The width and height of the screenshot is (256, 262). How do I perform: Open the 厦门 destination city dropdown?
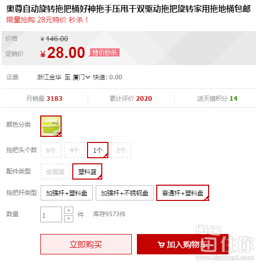click(x=81, y=77)
